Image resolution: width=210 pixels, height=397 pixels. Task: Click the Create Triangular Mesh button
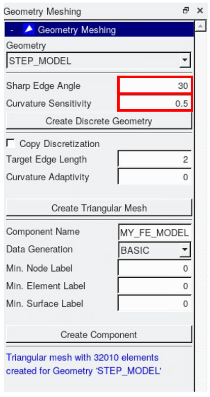click(x=99, y=208)
